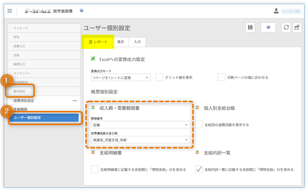
Task: Click the 支給内訳一覧 heading text
Action: pyautogui.click(x=217, y=152)
